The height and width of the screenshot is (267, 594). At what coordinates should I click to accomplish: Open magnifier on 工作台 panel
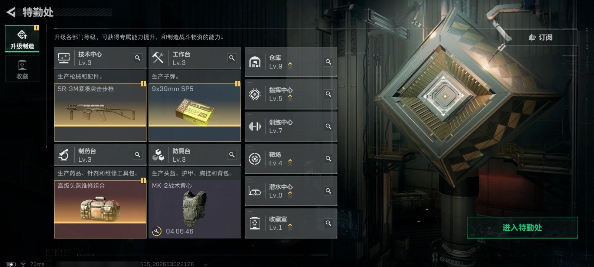(x=232, y=58)
